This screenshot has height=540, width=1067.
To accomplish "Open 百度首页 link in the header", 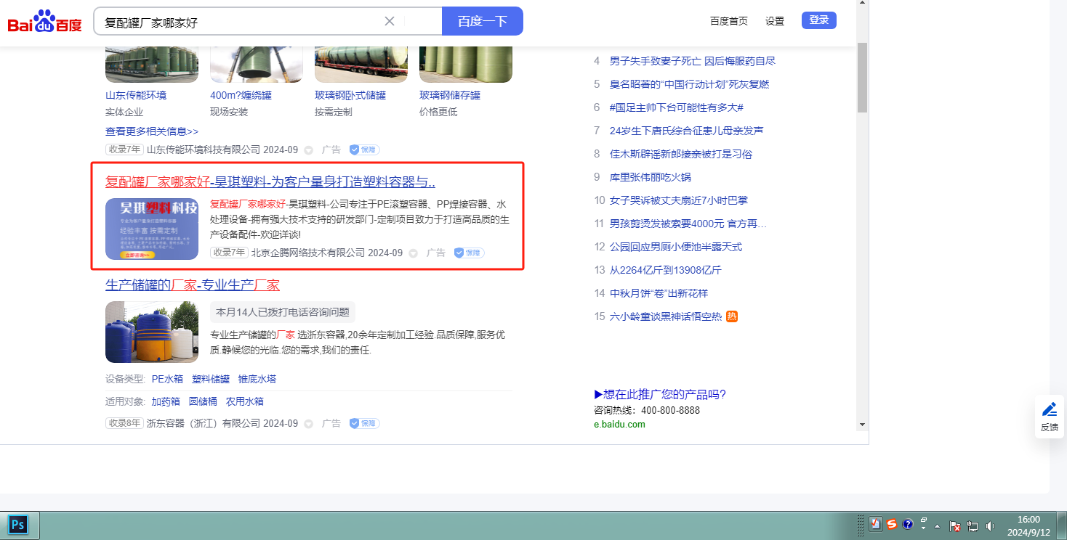I will click(x=729, y=21).
